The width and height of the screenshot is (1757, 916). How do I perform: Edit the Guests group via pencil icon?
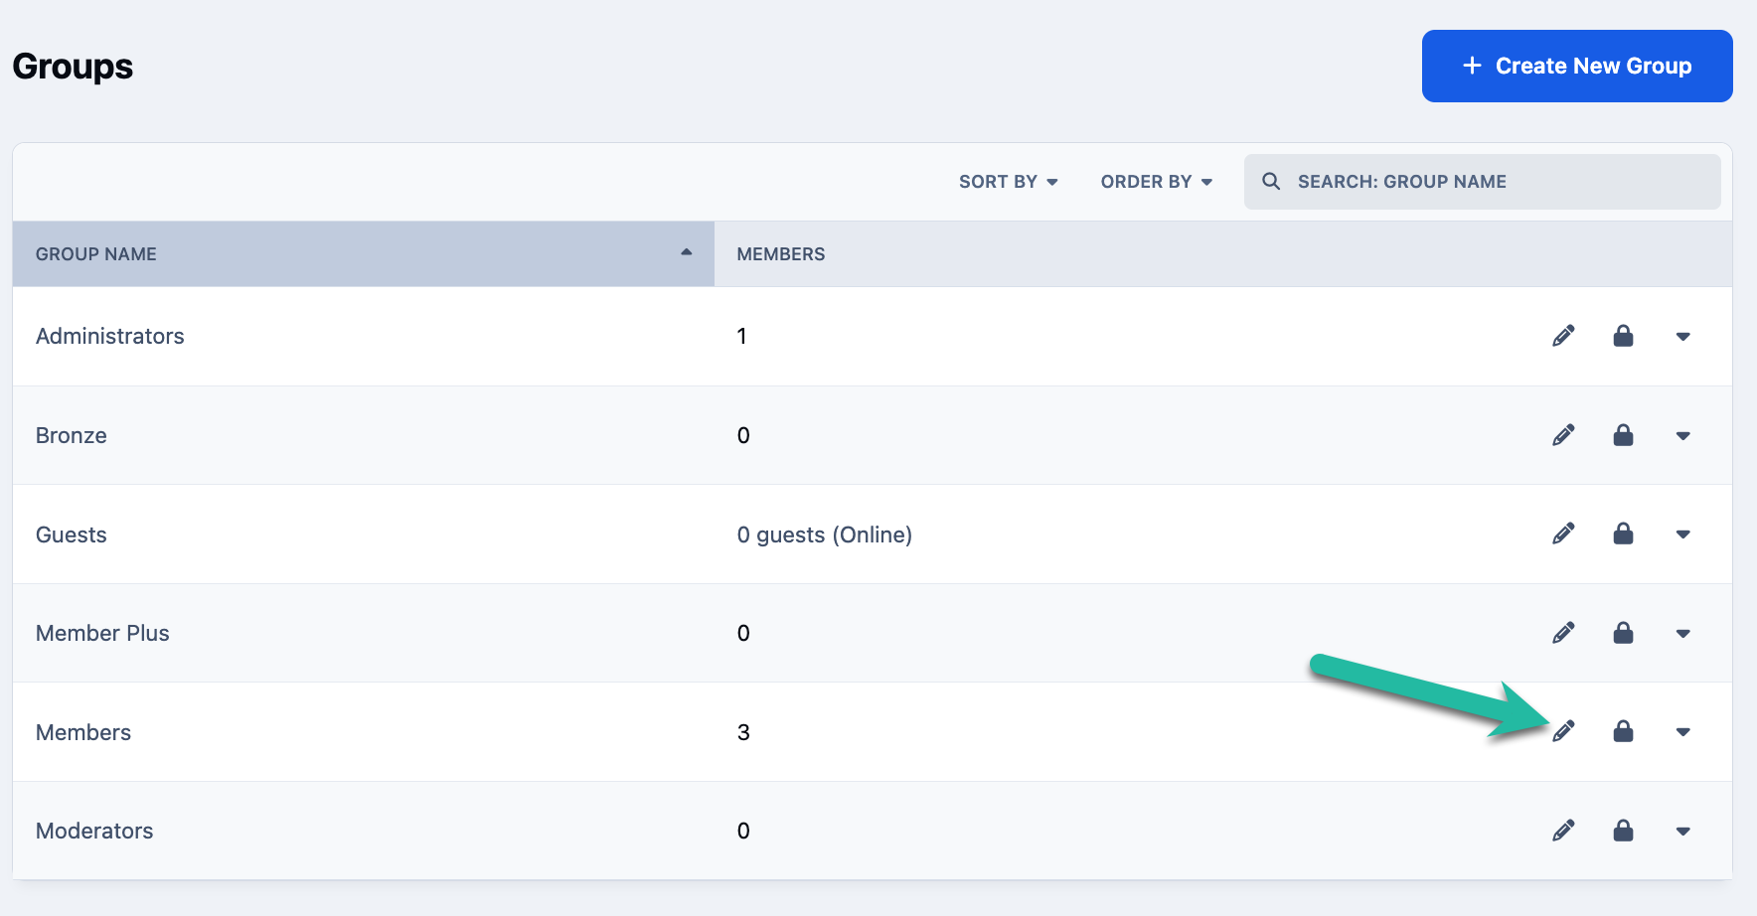pos(1563,534)
